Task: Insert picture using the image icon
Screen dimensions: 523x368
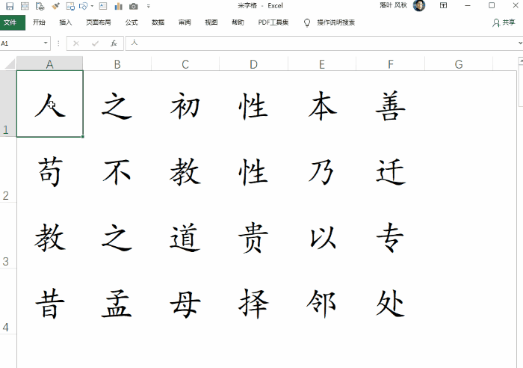Action: click(103, 6)
